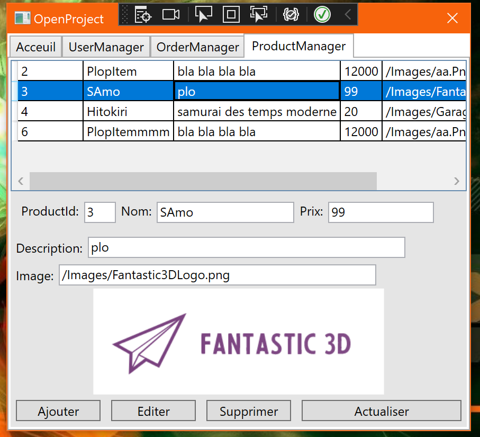Activate the element picker cursor tool
The image size is (480, 437).
pos(259,15)
